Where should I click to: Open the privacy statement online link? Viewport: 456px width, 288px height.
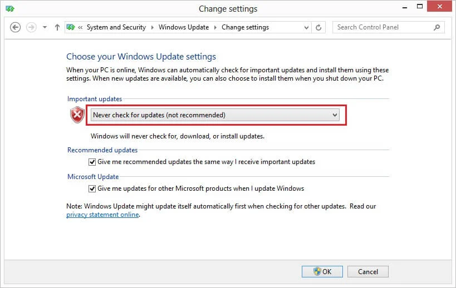(x=102, y=215)
